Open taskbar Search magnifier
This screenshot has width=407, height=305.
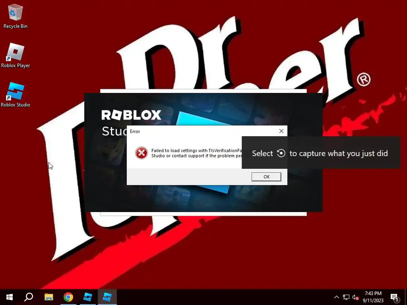29,297
